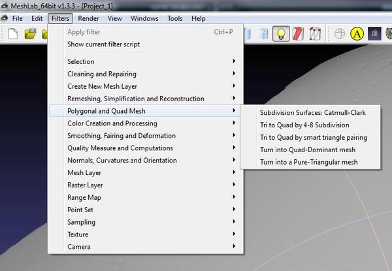Viewport: 392px width, 271px height.
Task: Toggle the light bulb lighting button
Action: click(281, 33)
